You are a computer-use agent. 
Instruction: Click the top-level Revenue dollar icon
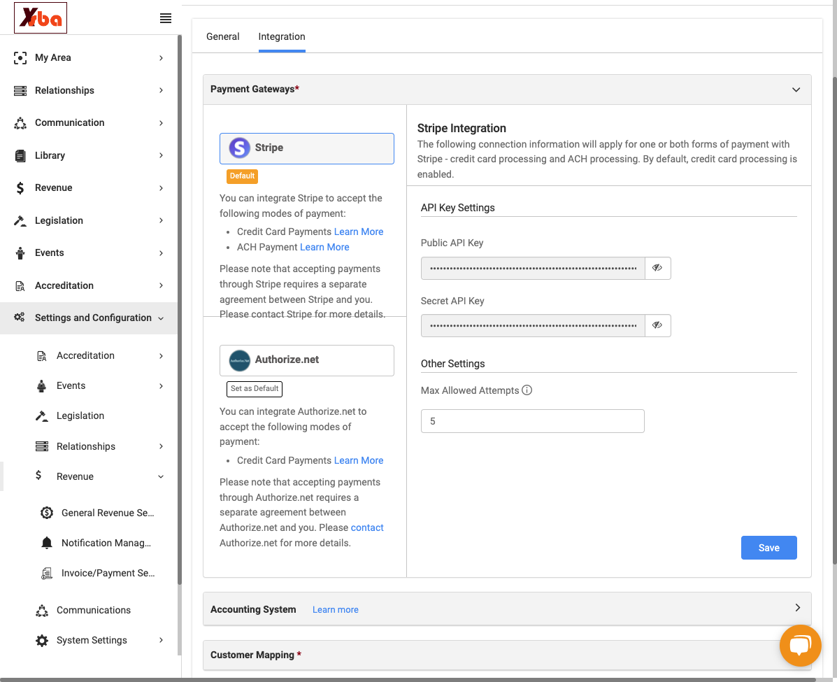click(x=20, y=188)
